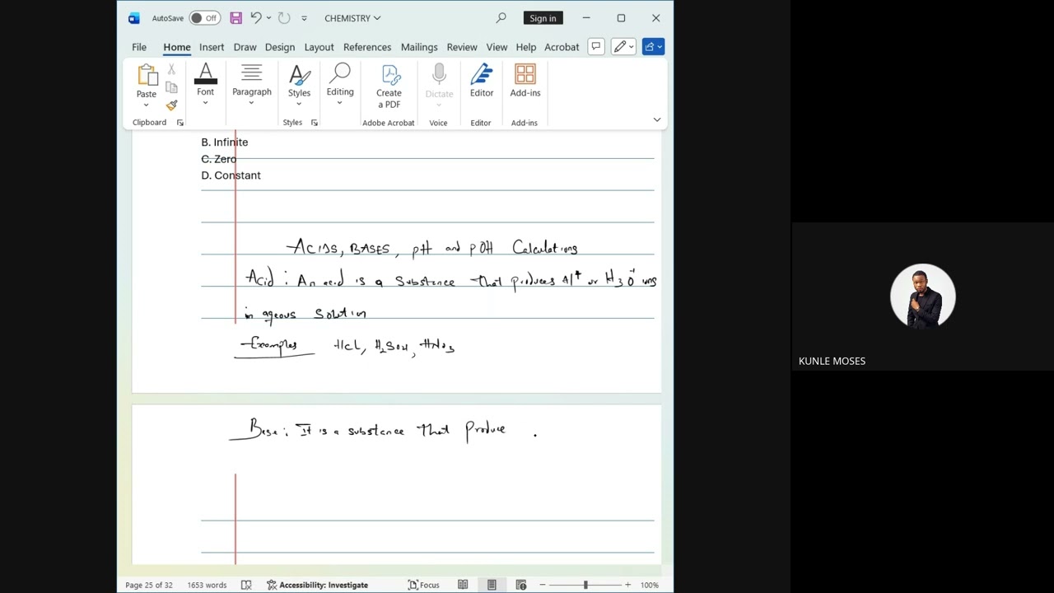This screenshot has width=1054, height=593.
Task: Switch to the References tab
Action: [367, 47]
